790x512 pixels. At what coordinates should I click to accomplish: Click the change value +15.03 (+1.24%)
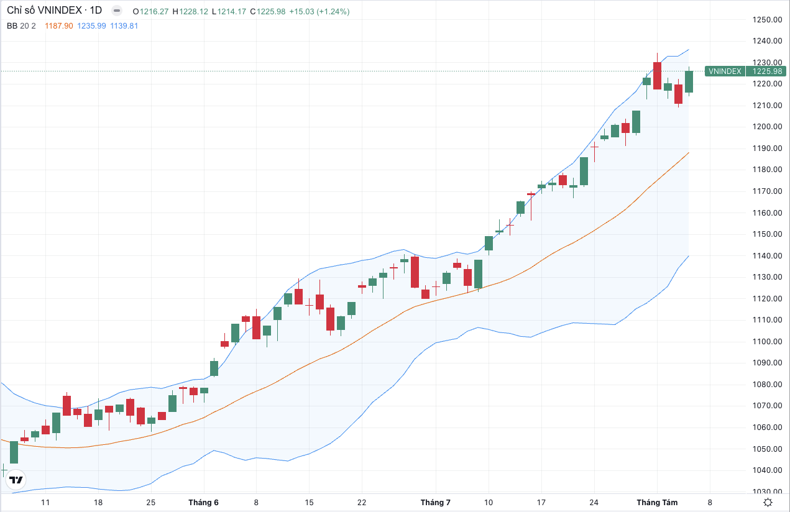click(x=321, y=12)
